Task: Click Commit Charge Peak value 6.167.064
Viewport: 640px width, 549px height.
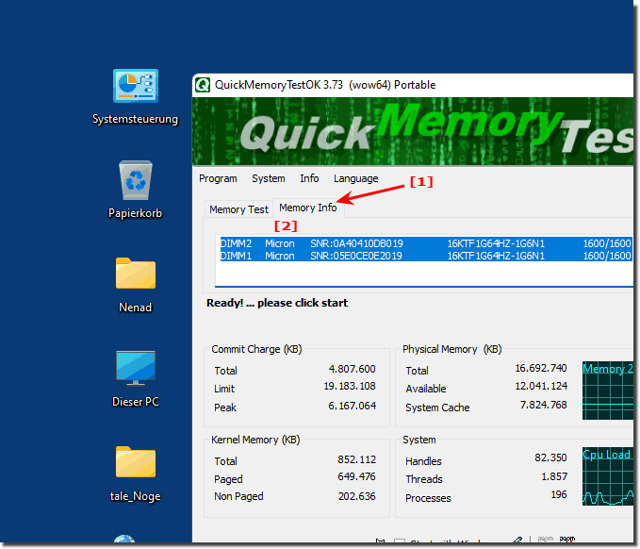Action: [x=352, y=406]
